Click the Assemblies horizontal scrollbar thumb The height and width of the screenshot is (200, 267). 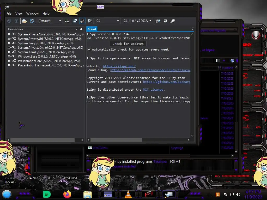[x=43, y=140]
